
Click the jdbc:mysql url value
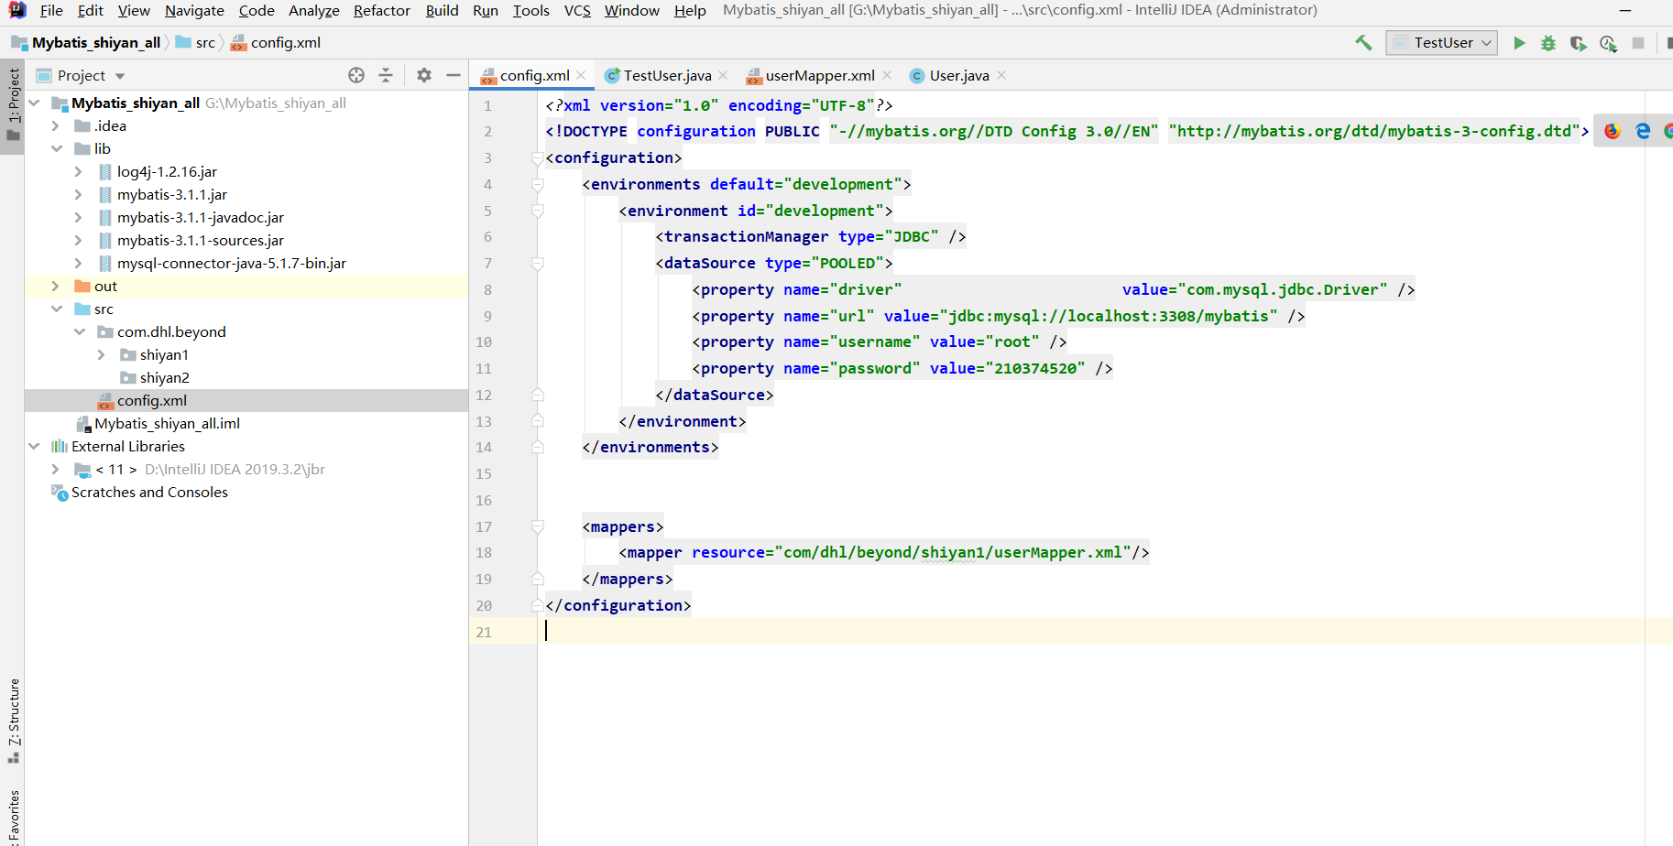[x=1109, y=316]
